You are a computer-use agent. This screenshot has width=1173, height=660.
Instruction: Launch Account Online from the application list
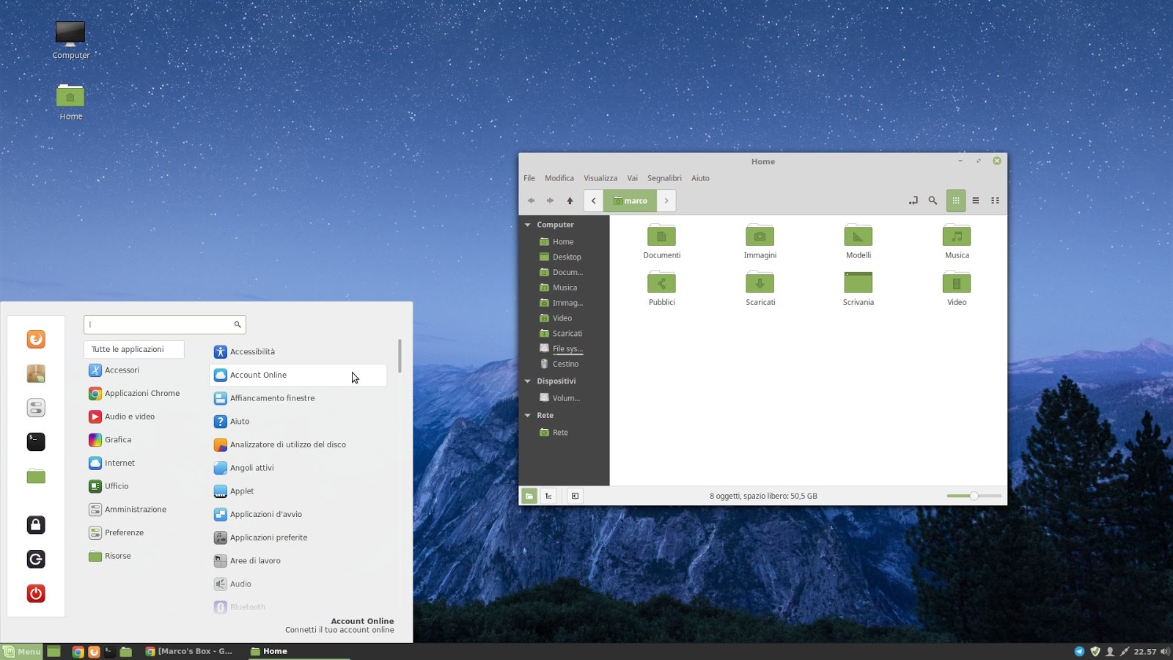pos(298,375)
